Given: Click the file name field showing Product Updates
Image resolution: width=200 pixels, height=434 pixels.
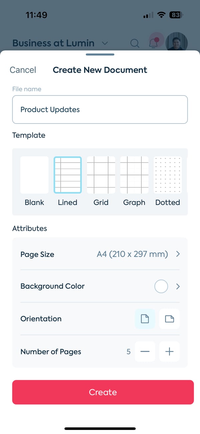Looking at the screenshot, I should [100, 110].
